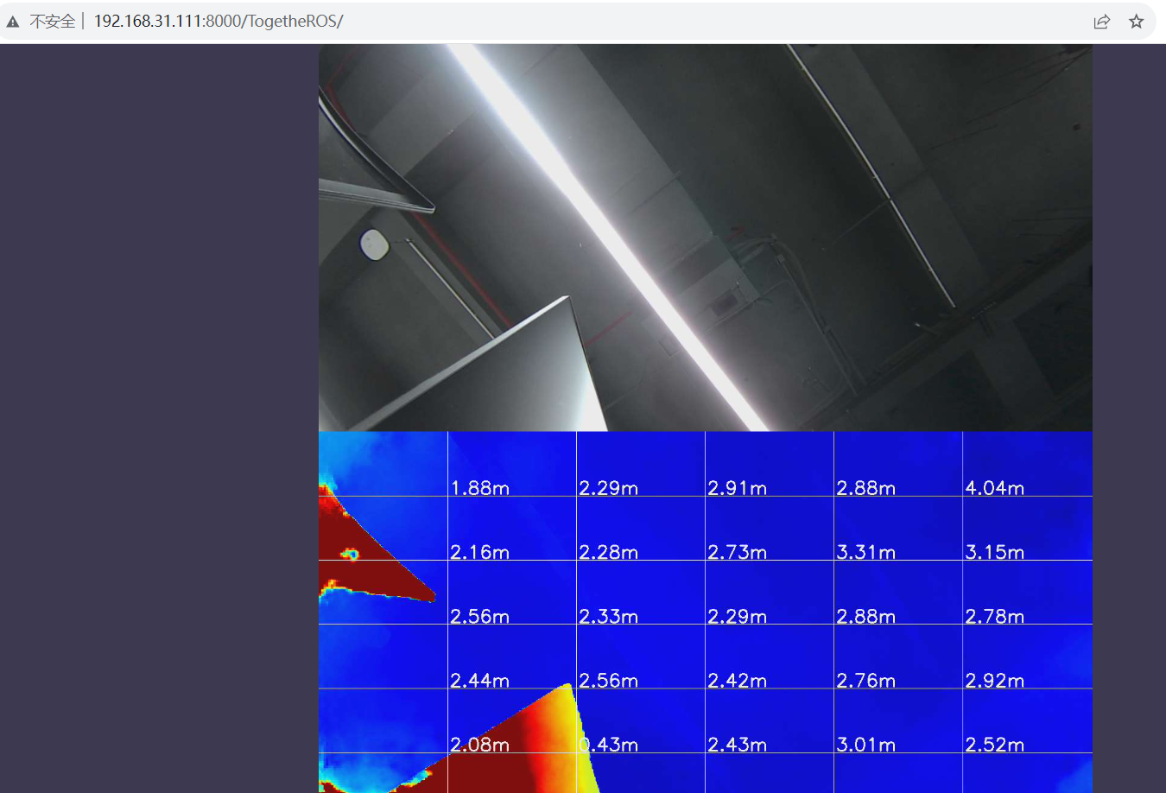The height and width of the screenshot is (793, 1166).
Task: Click the depth value 2.42m
Action: (738, 681)
